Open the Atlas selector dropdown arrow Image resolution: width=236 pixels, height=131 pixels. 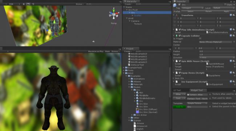184,94
